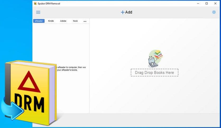
Task: Close the Epubor DRM Removal window
Action: point(215,3)
